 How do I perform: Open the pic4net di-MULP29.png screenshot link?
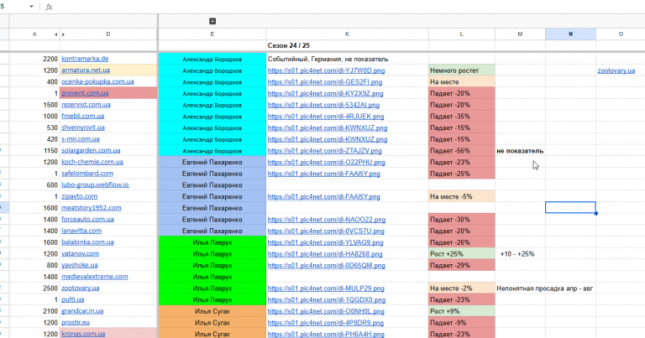tap(326, 289)
